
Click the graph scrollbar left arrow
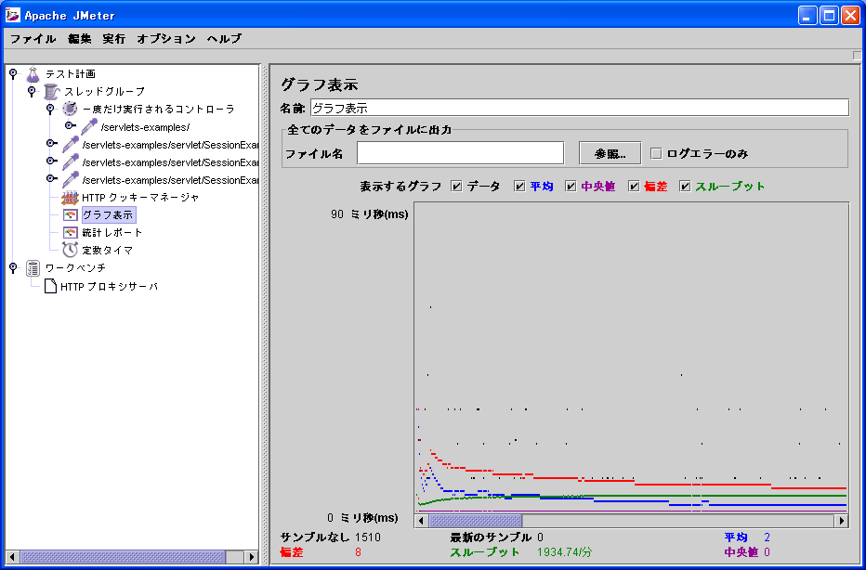[x=421, y=521]
